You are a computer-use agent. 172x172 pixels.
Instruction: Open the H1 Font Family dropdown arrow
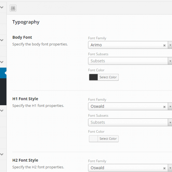[x=170, y=107]
